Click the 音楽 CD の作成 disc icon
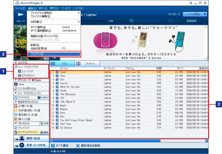The height and width of the screenshot is (154, 222). click(21, 145)
